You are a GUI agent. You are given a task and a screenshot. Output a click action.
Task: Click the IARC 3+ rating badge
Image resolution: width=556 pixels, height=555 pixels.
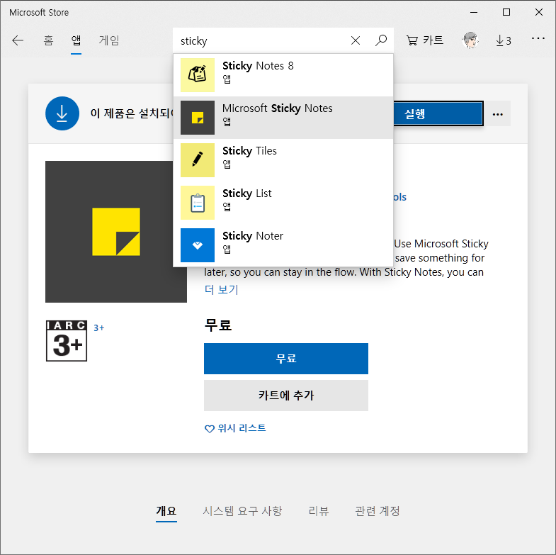pos(67,341)
